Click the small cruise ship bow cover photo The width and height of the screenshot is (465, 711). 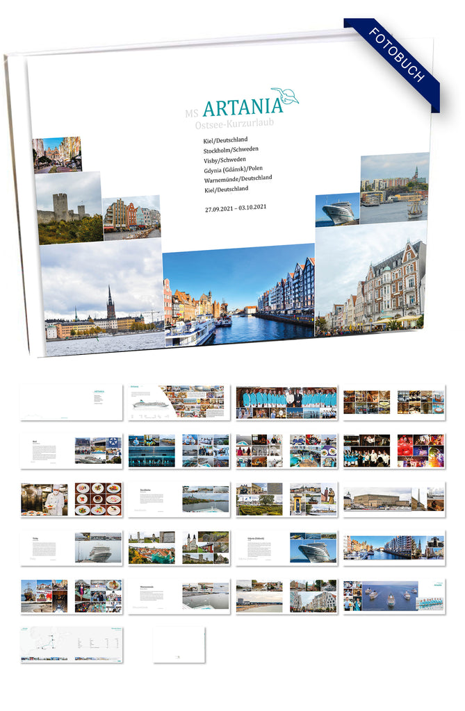coord(337,210)
